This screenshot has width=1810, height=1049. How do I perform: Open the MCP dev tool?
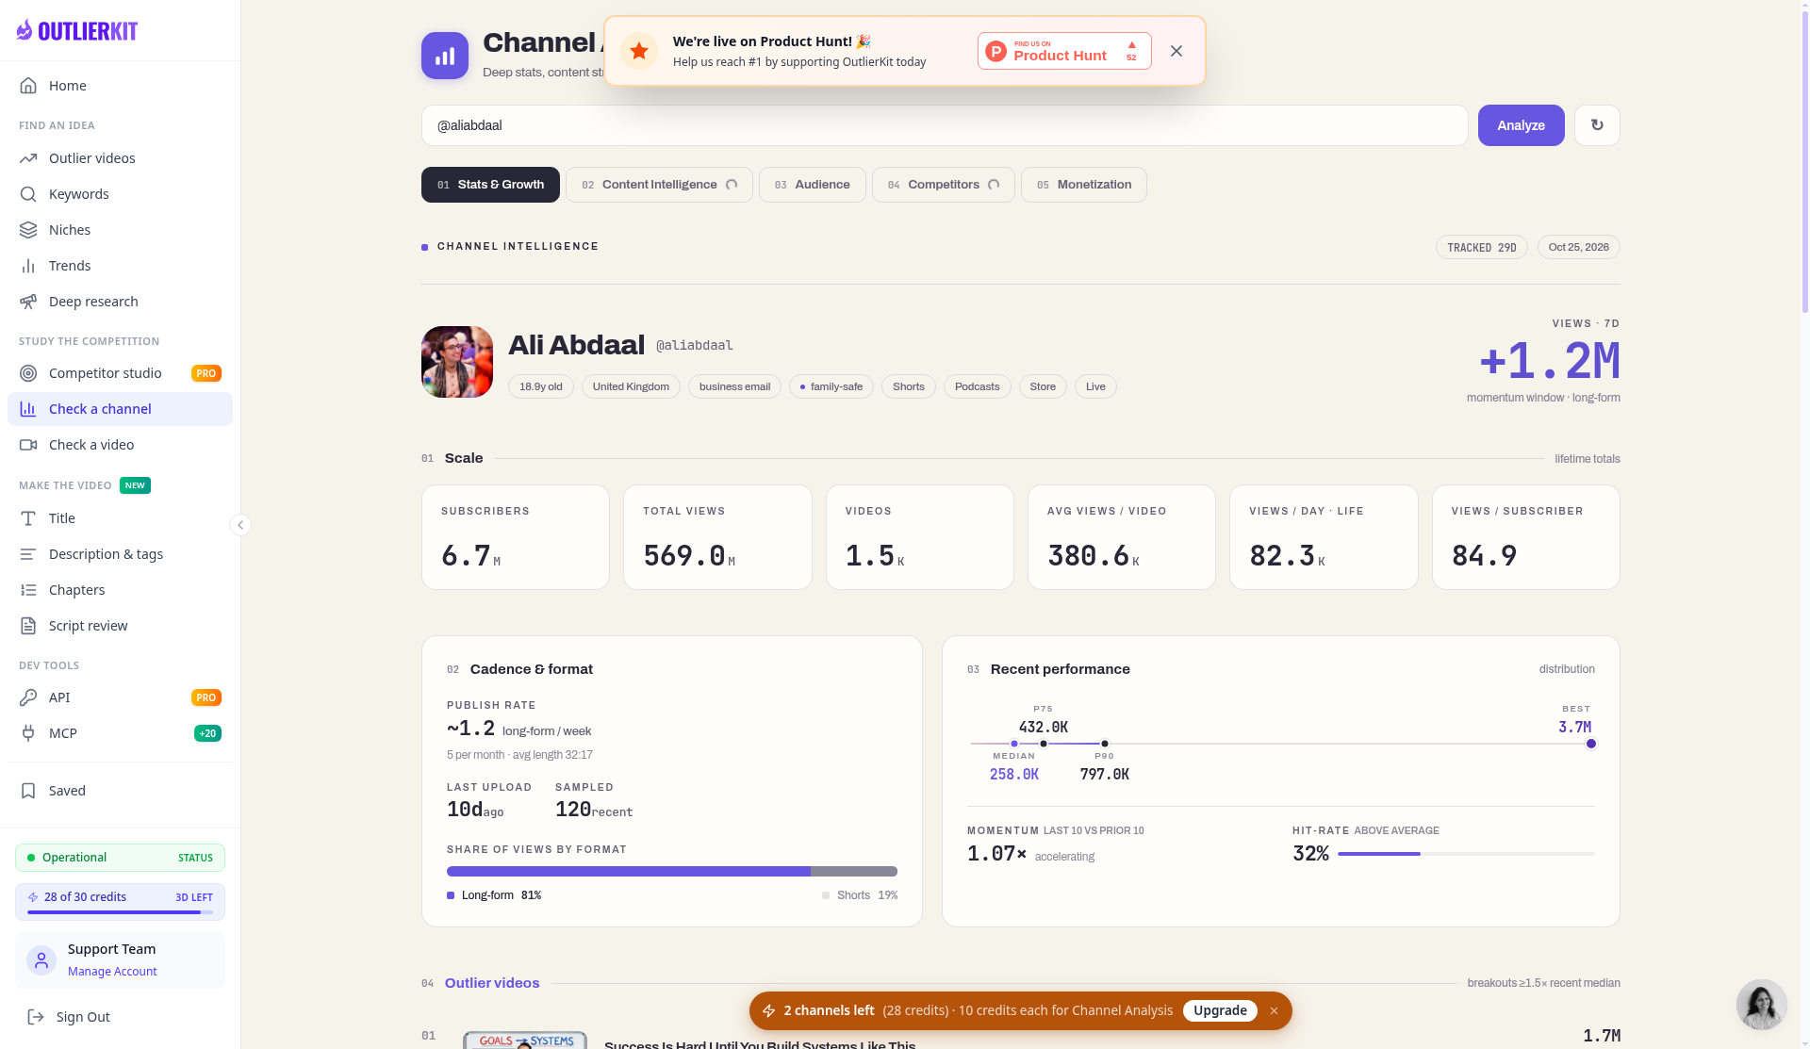[x=120, y=733]
